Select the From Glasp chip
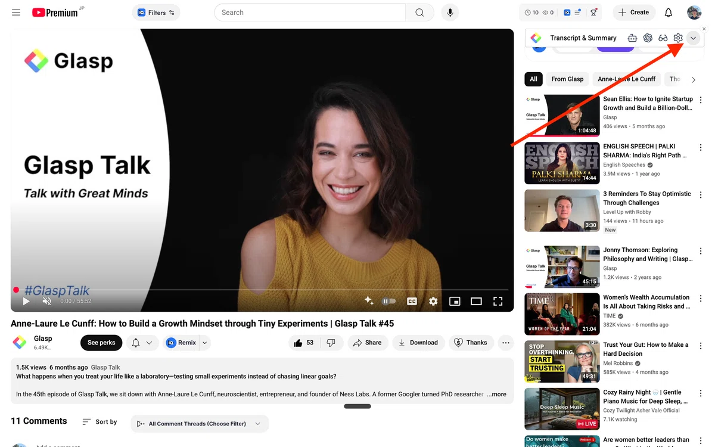 click(567, 79)
